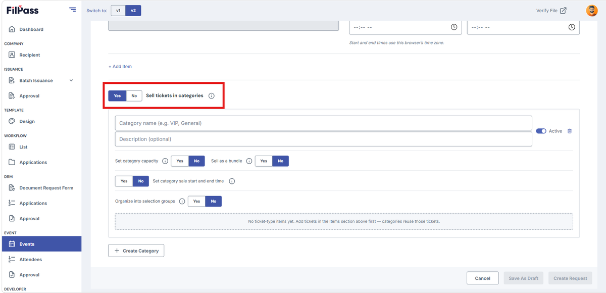This screenshot has height=293, width=606.
Task: Show info for Set category capacity
Action: click(x=165, y=161)
